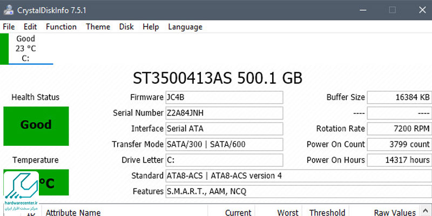Click the Rotation Rate value 7200 RPM
432x216 pixels.
click(400, 129)
